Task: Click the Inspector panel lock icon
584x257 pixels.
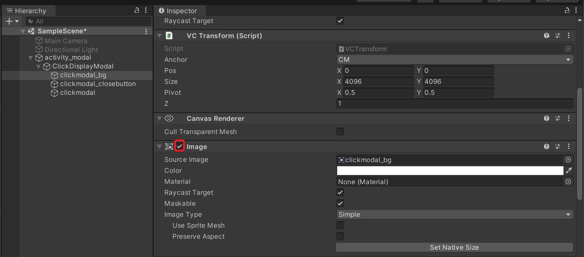Action: click(567, 11)
